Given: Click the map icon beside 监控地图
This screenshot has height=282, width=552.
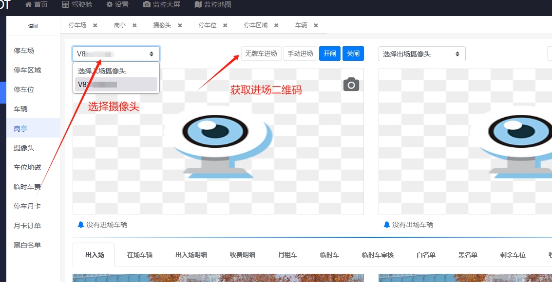Looking at the screenshot, I should coord(198,4).
